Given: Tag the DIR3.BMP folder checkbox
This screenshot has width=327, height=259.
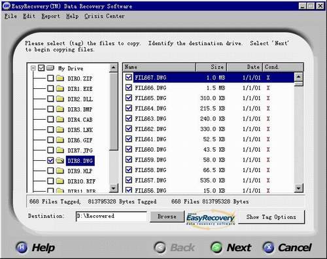Looking at the screenshot, I should [x=50, y=109].
